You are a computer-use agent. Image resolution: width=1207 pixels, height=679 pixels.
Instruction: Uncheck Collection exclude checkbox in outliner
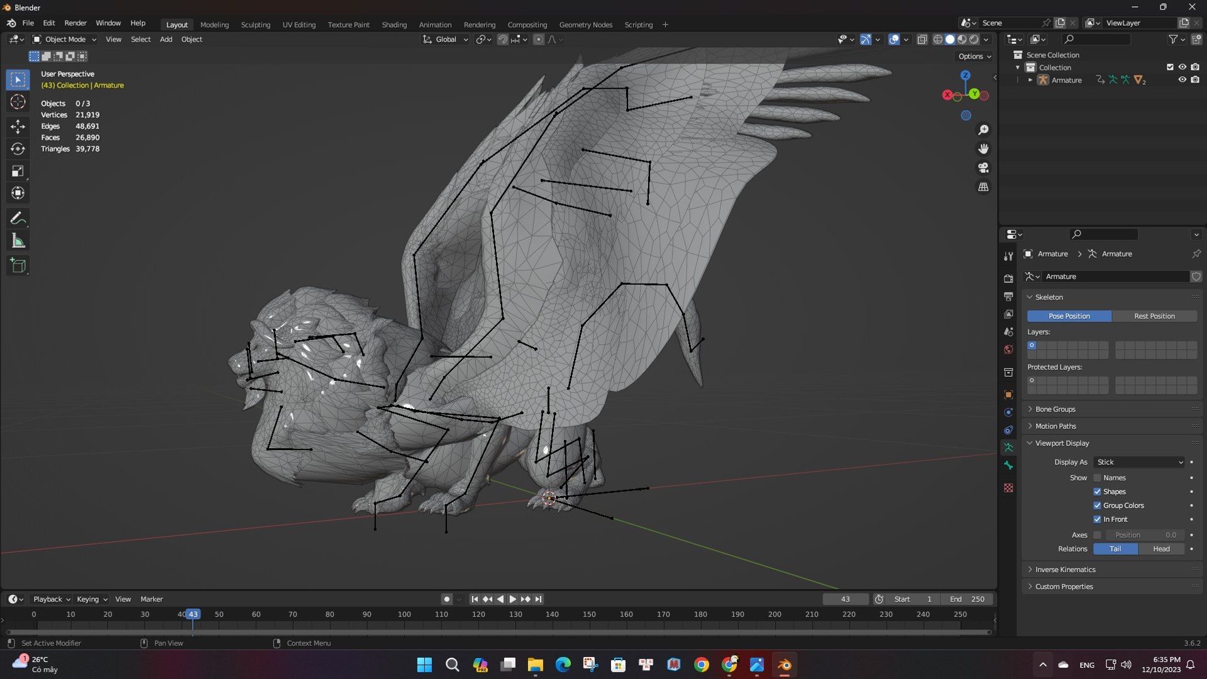click(x=1170, y=67)
